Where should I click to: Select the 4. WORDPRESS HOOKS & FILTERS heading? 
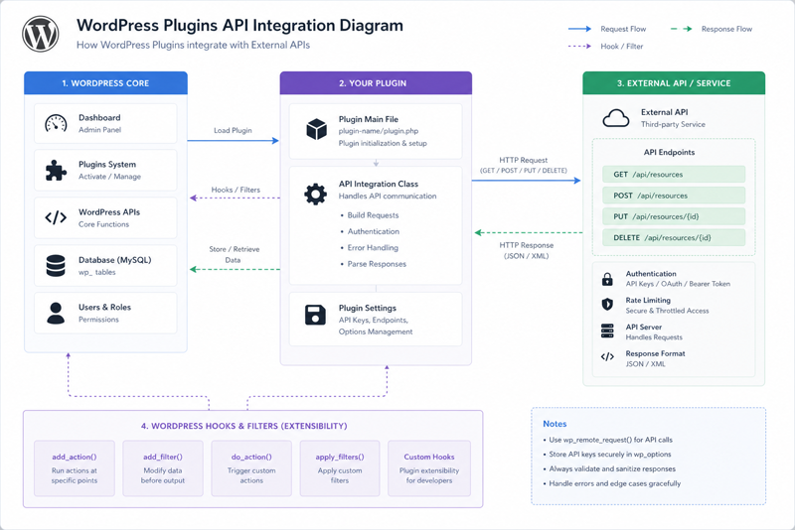[243, 426]
